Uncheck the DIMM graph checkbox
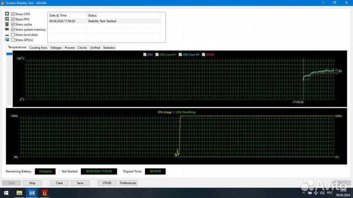The image size is (353, 198). (x=203, y=55)
